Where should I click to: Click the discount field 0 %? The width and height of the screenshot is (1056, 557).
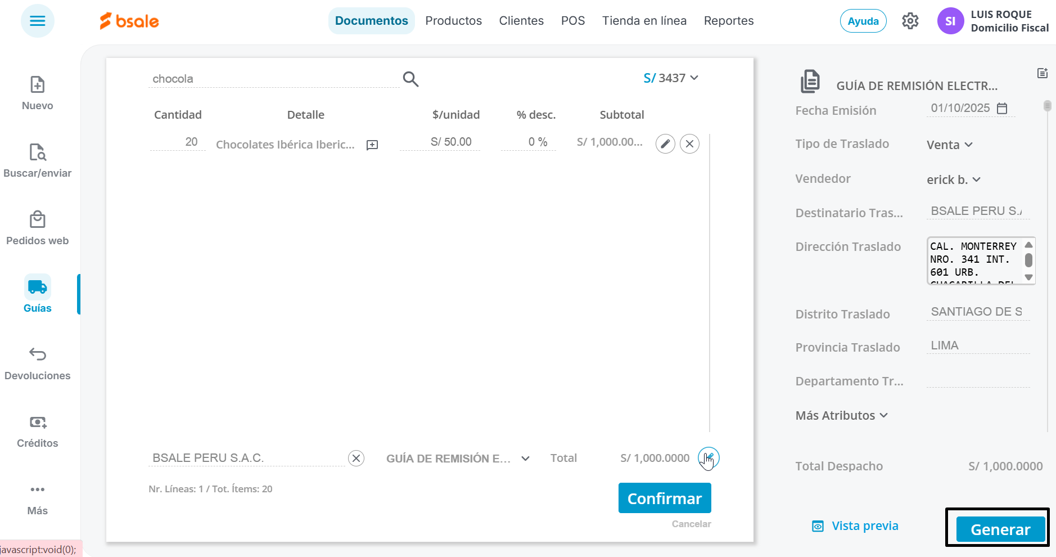(528, 142)
